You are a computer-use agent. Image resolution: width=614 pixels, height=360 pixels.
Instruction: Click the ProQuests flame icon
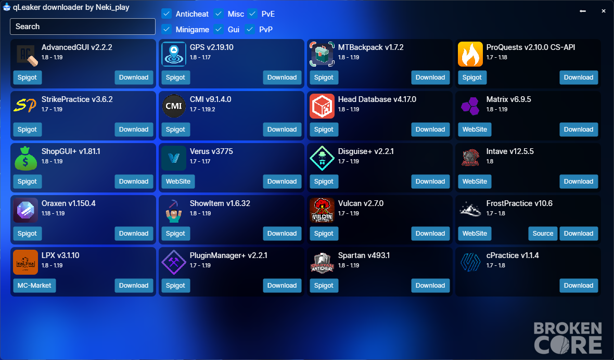click(470, 54)
